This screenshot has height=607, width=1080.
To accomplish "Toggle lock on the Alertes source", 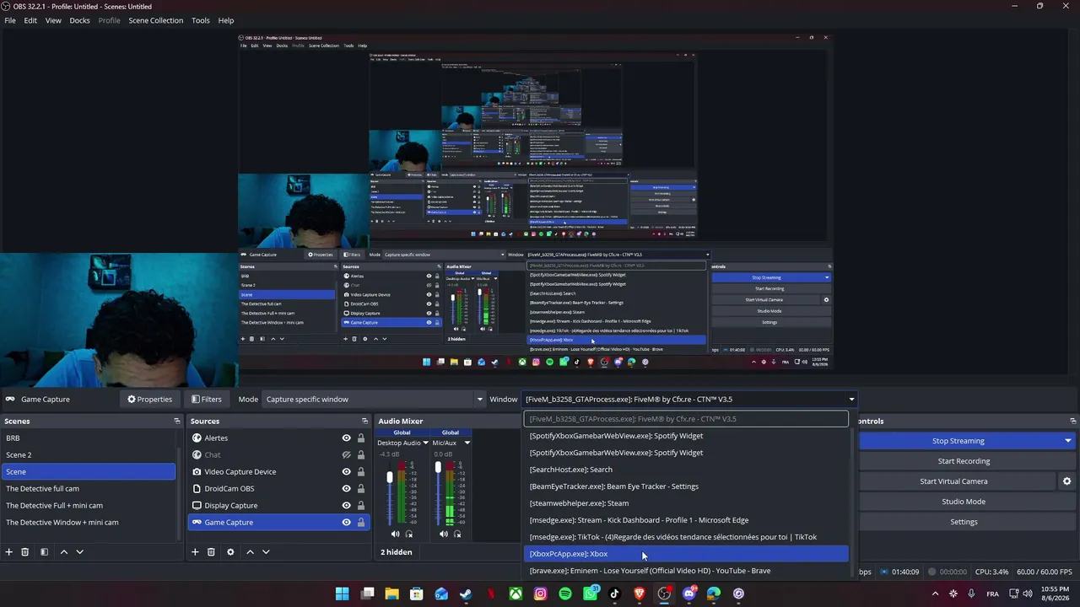I will click(x=361, y=438).
